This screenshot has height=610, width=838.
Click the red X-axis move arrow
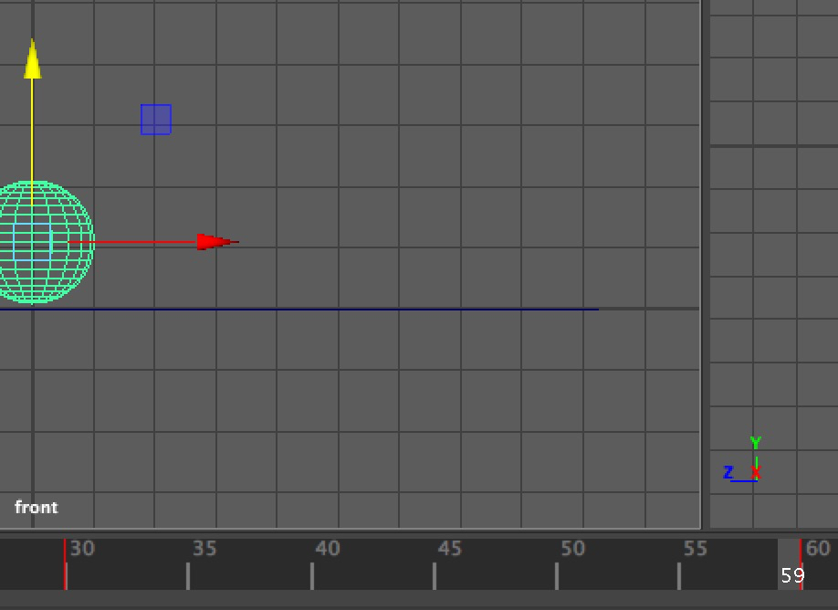(217, 242)
